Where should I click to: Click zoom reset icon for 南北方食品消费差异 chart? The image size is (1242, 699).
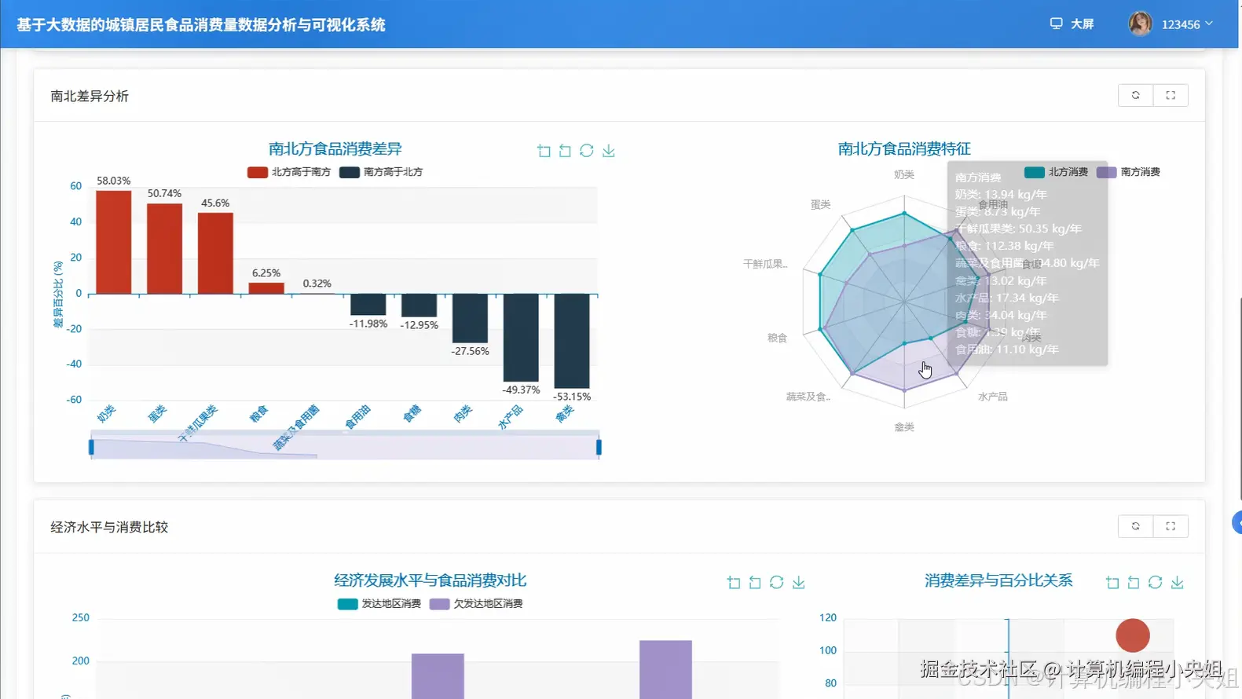coord(565,151)
